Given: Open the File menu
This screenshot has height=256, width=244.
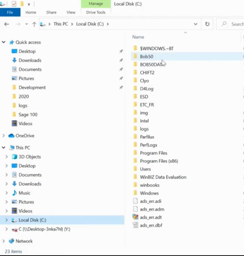Looking at the screenshot, I should tap(10, 12).
